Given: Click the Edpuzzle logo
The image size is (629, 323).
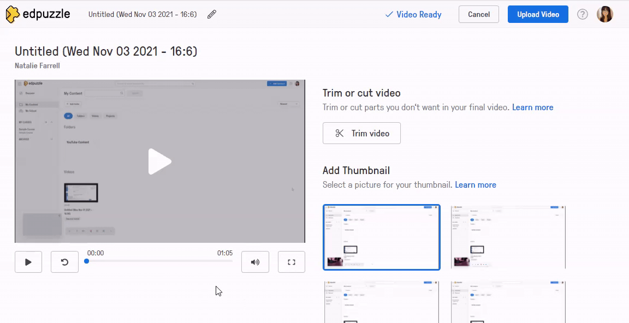Looking at the screenshot, I should click(38, 14).
